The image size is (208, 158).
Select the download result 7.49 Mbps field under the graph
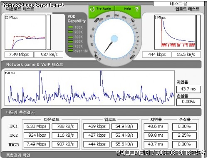click(19, 55)
